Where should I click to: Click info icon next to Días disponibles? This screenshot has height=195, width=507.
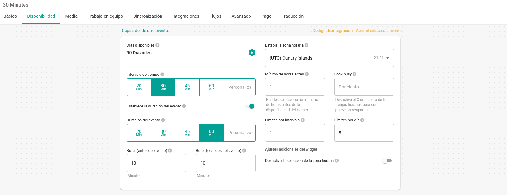click(157, 45)
